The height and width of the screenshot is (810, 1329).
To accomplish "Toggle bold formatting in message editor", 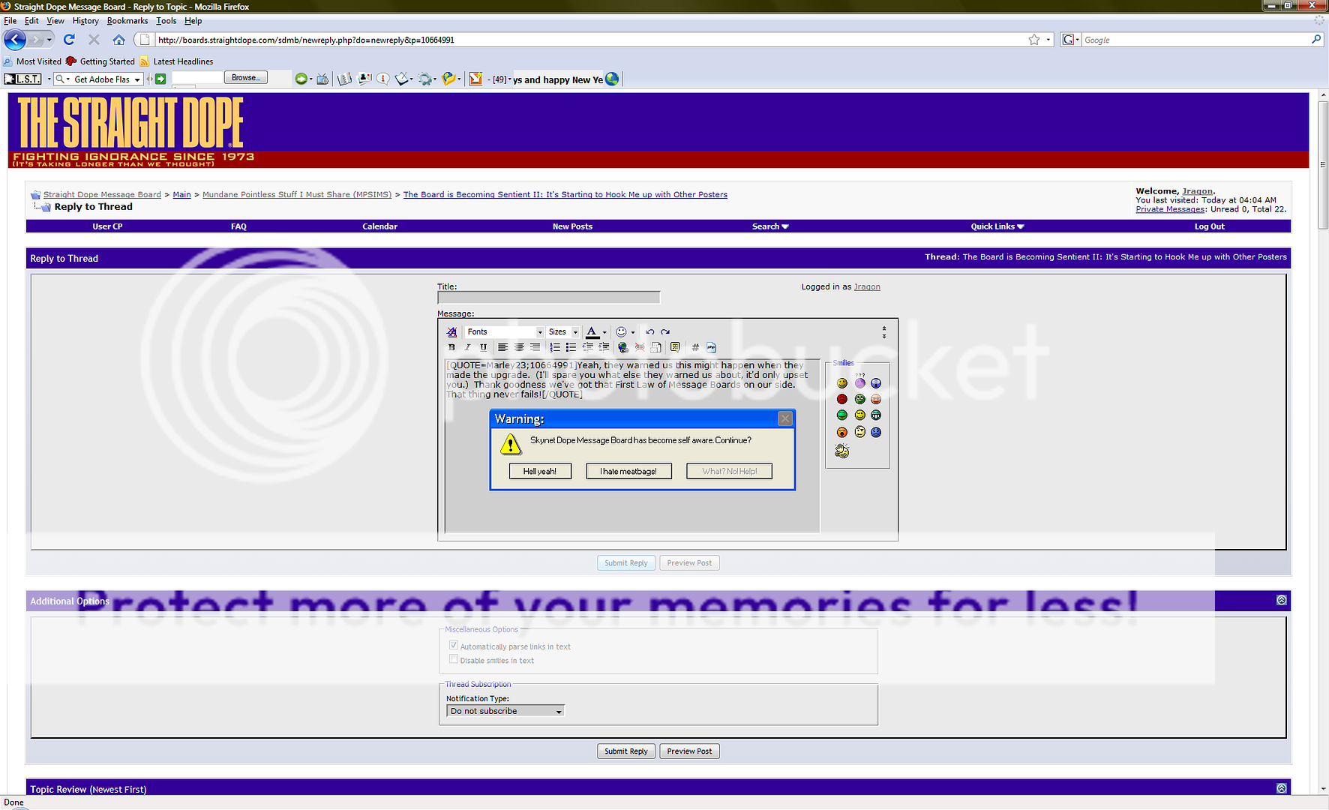I will coord(451,347).
